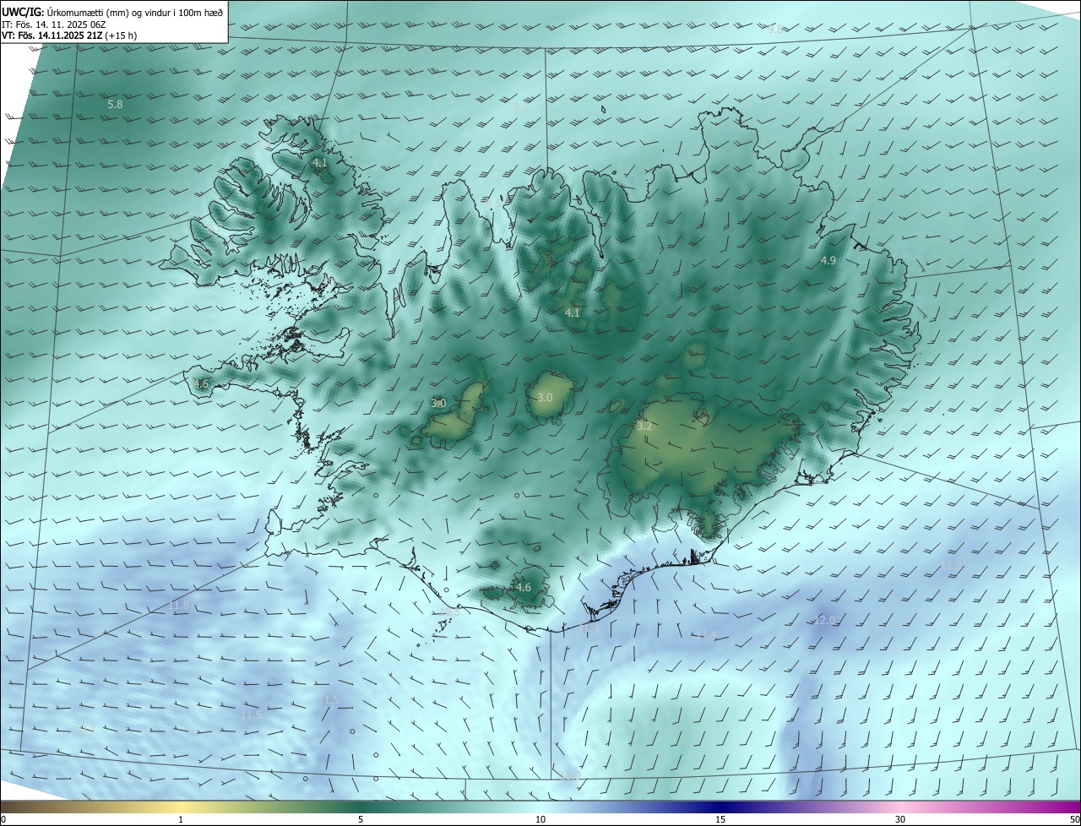
Task: Click the 3.0 value on Langjökull glacier
Action: 438,404
